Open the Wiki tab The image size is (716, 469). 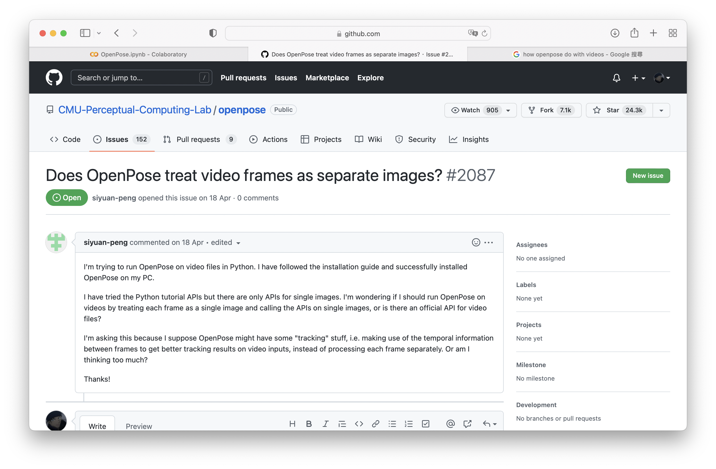click(x=368, y=140)
